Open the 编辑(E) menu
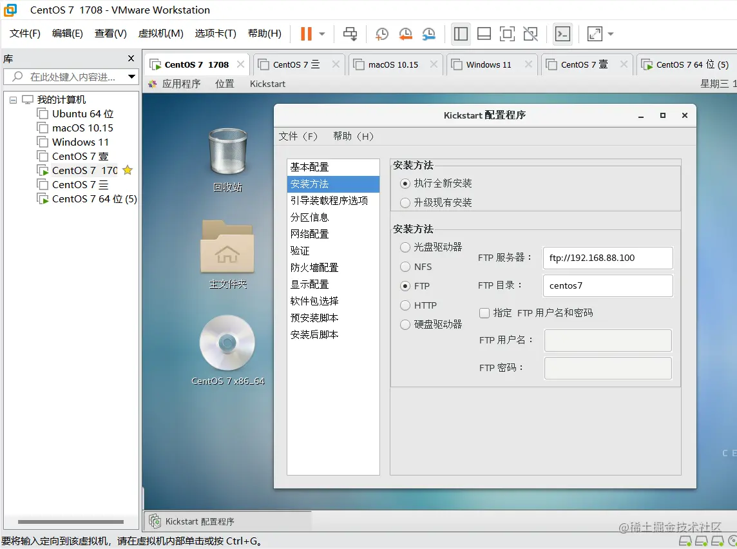Viewport: 737px width, 549px height. pos(67,34)
